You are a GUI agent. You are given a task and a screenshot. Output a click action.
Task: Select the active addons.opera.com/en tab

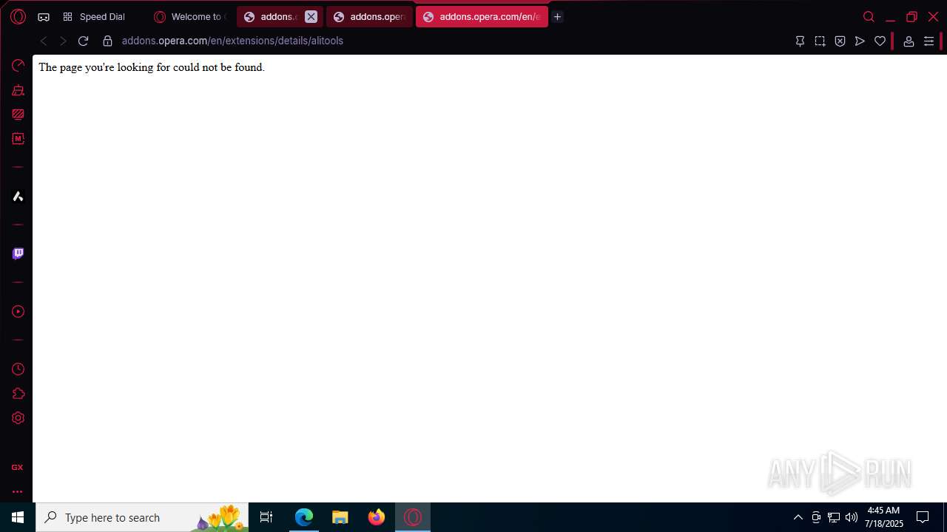pos(482,16)
